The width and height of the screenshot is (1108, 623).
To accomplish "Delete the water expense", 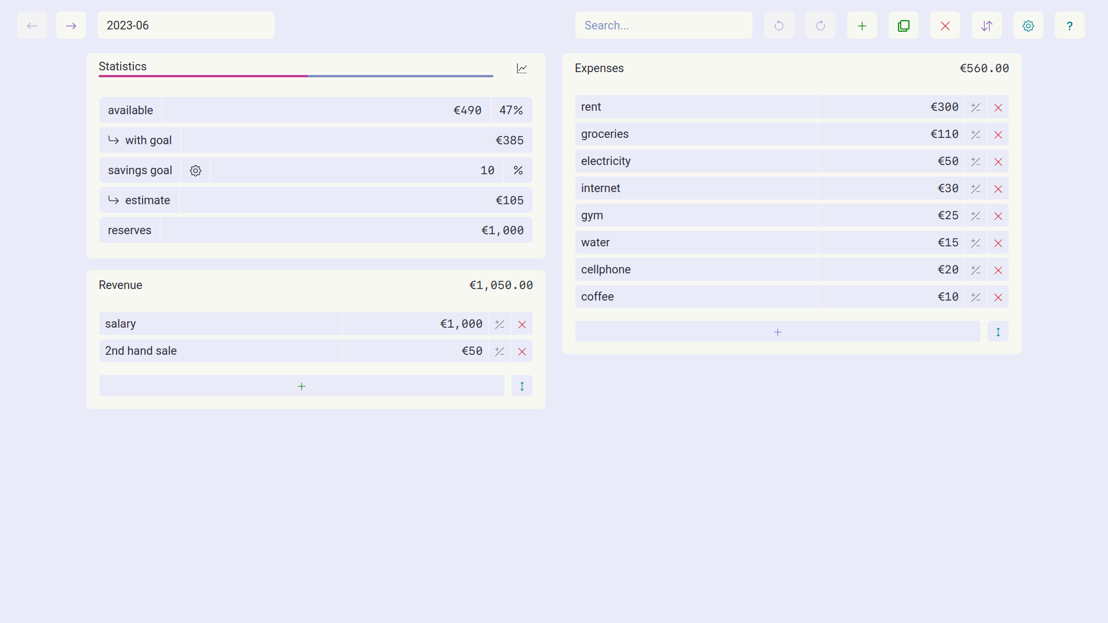I will (998, 243).
